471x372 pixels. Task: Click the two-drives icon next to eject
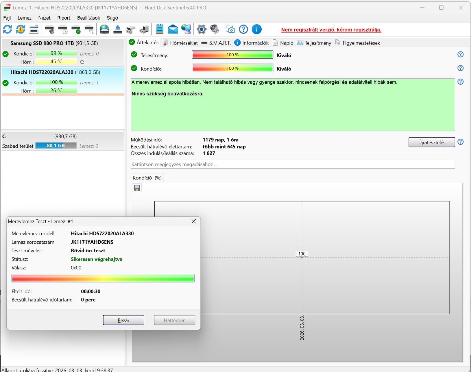pos(131,29)
